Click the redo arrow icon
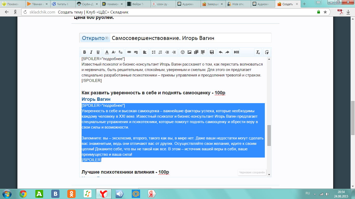 (x=227, y=52)
